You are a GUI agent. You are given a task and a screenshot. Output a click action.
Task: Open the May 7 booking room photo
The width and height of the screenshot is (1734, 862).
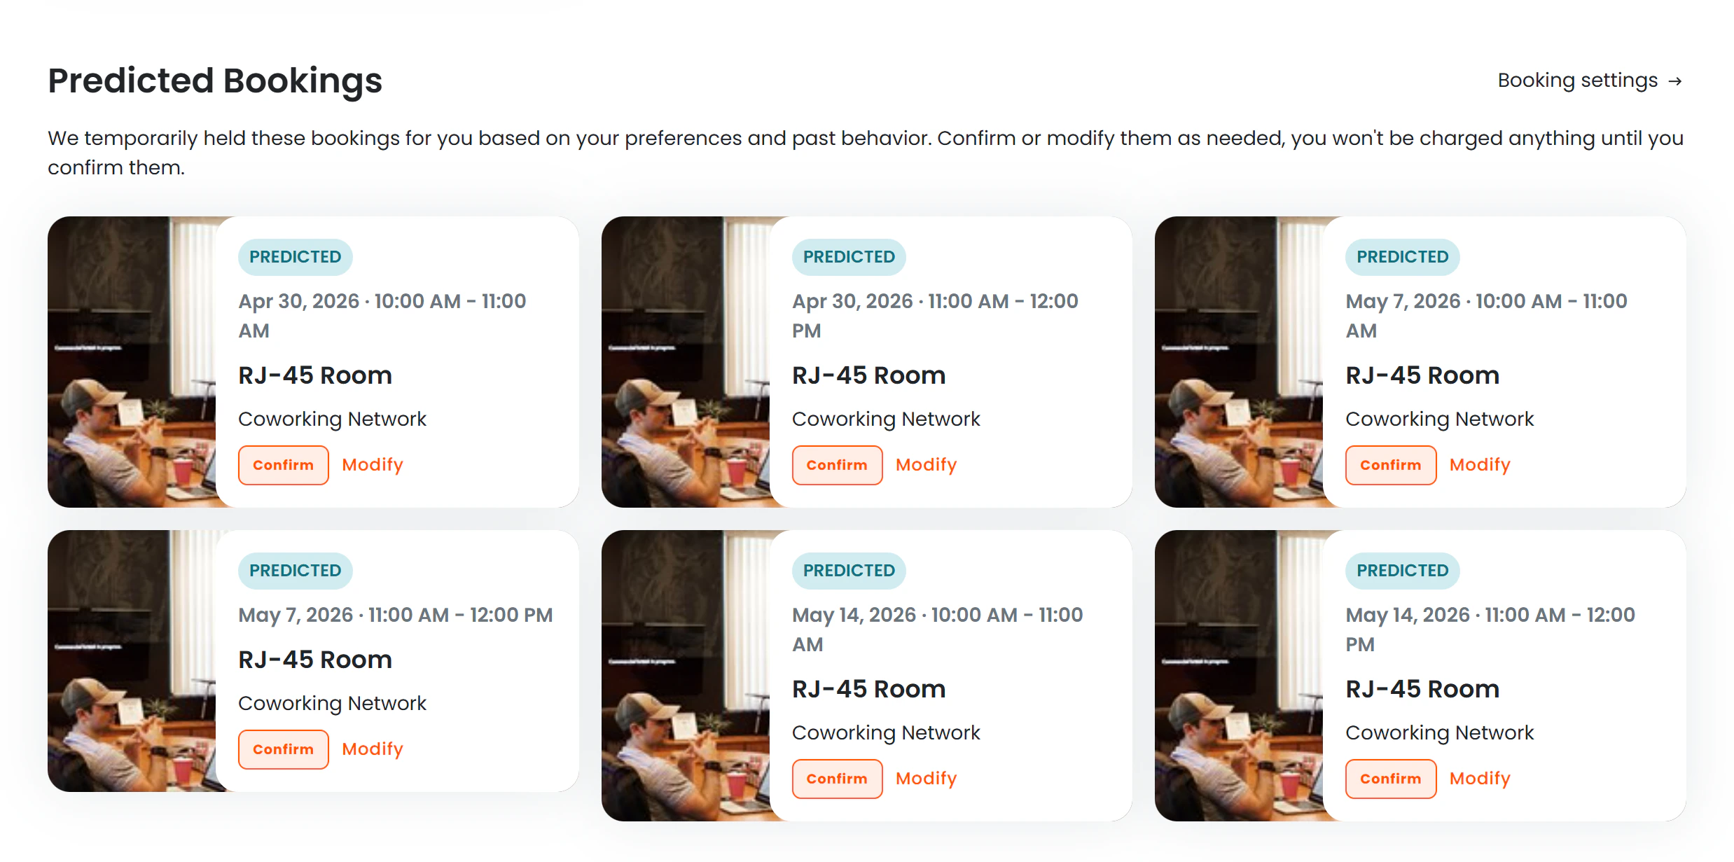point(1240,361)
